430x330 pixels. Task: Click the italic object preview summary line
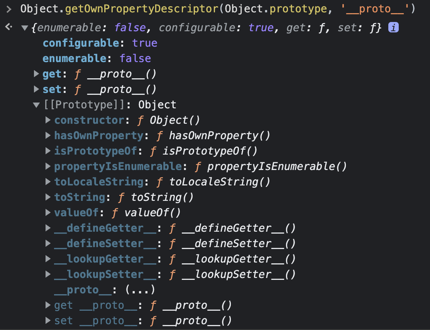pyautogui.click(x=206, y=27)
